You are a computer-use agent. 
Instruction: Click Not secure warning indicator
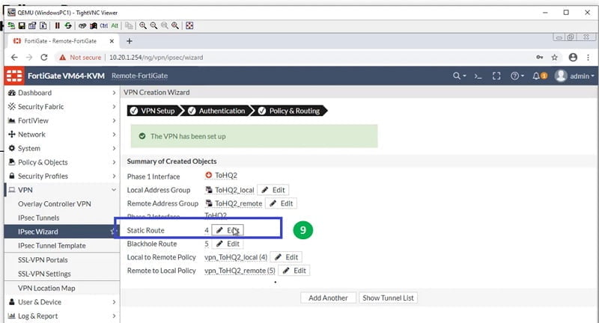pyautogui.click(x=80, y=58)
